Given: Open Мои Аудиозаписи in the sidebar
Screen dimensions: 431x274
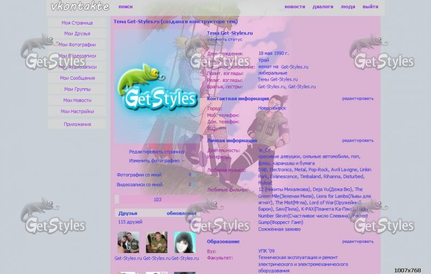Looking at the screenshot, I should point(77,67).
